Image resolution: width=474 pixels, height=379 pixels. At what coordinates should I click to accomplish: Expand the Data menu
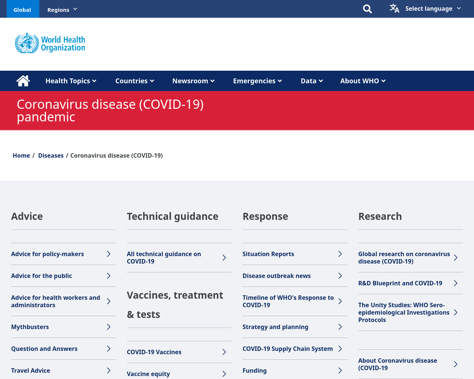(312, 81)
